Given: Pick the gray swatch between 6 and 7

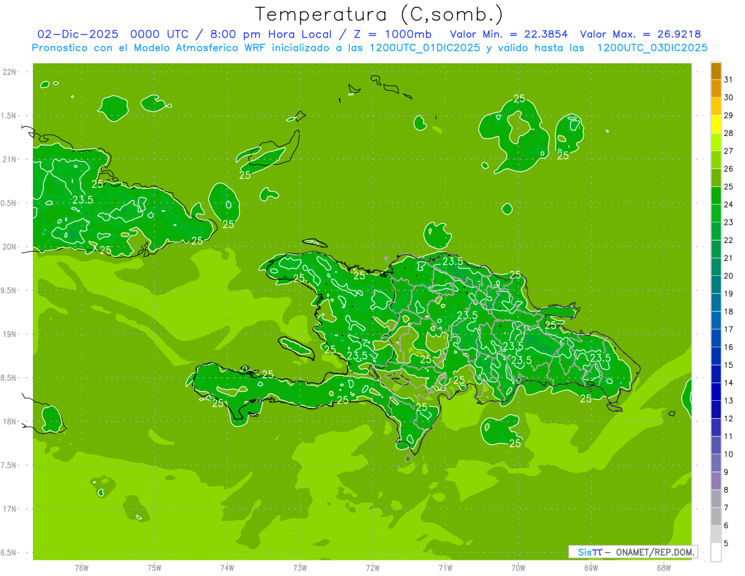Looking at the screenshot, I should coord(716,516).
